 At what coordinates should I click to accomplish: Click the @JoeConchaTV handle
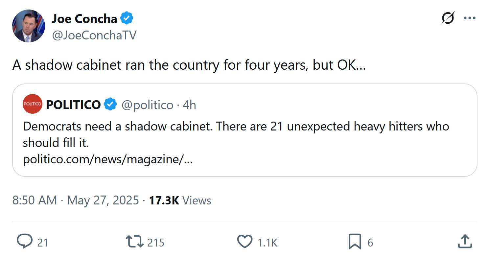coord(94,35)
